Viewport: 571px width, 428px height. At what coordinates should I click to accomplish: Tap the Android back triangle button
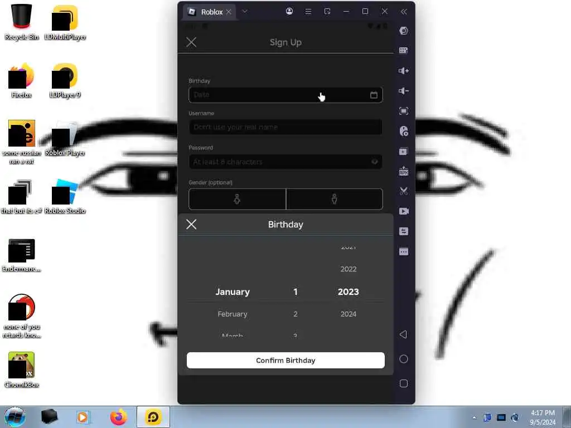click(x=403, y=334)
